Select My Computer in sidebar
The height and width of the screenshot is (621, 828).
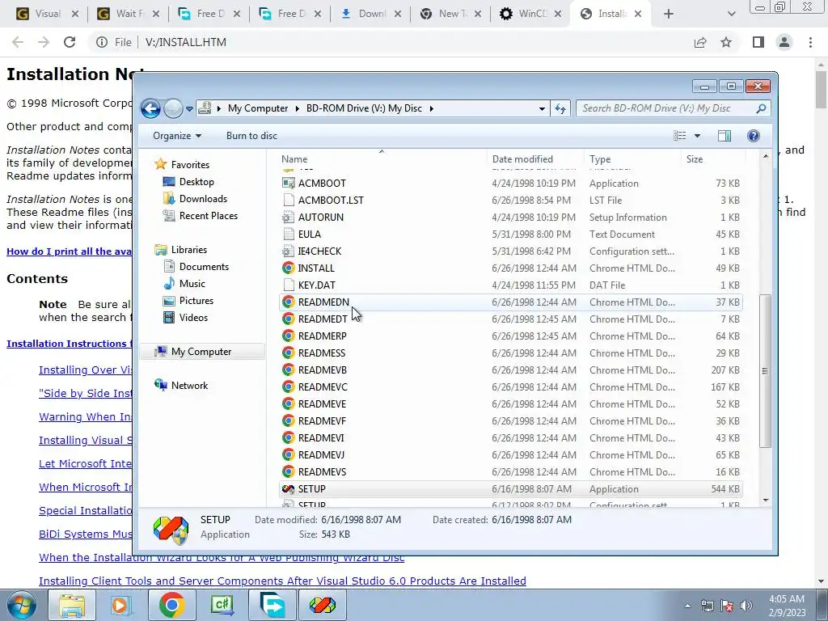(201, 352)
